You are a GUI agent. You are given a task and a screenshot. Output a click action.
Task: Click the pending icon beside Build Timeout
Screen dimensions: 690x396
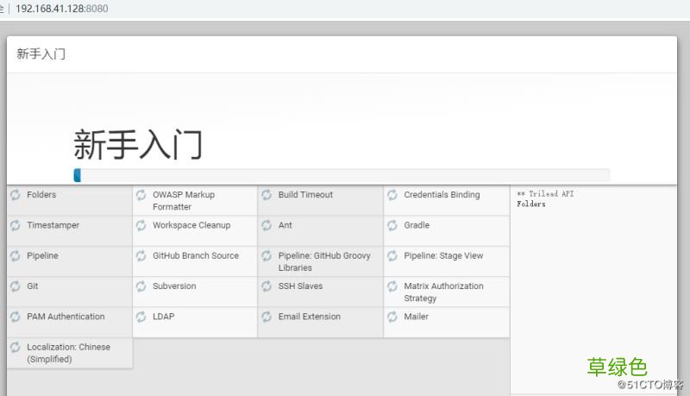coord(267,194)
